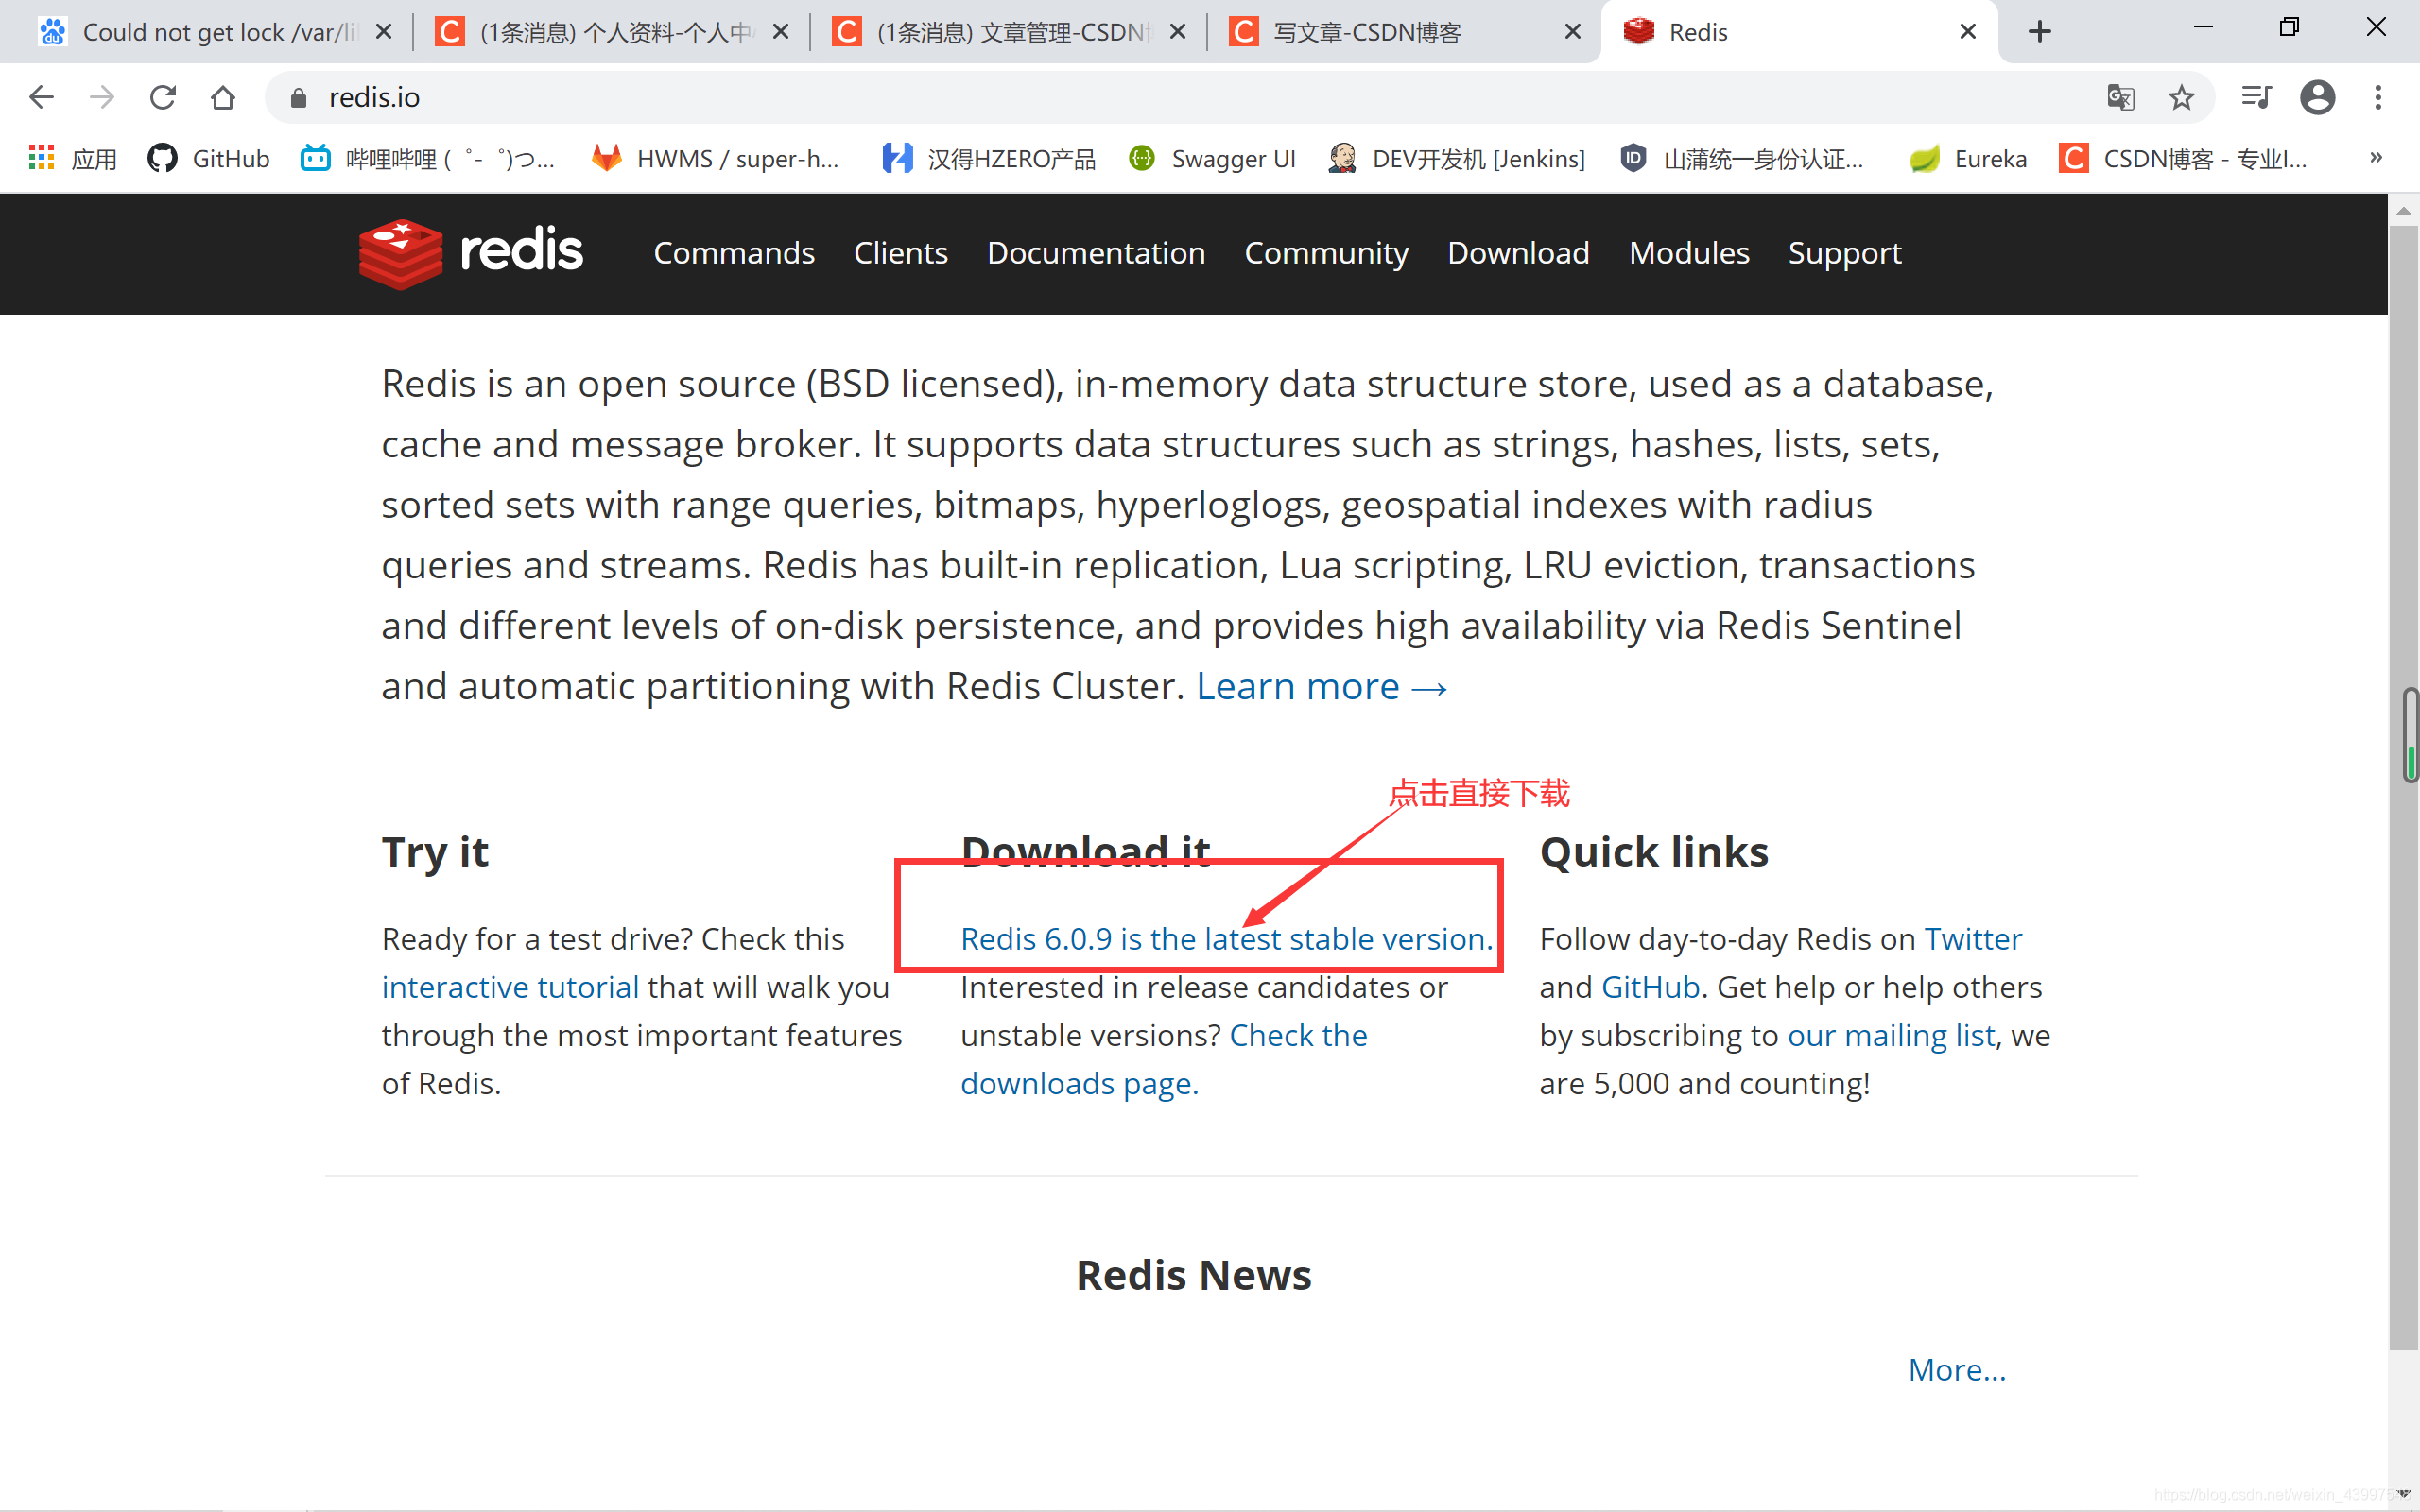Open the Clients menu item
This screenshot has height=1512, width=2420.
point(900,253)
